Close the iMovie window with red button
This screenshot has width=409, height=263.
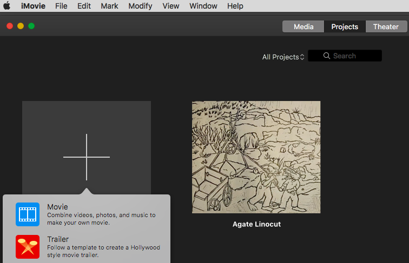coord(10,26)
